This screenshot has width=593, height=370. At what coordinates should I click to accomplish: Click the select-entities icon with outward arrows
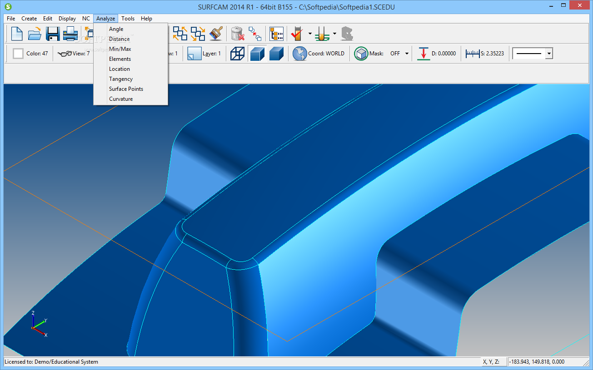pos(180,34)
